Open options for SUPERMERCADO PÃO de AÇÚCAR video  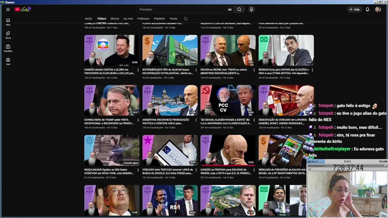[x=196, y=70]
